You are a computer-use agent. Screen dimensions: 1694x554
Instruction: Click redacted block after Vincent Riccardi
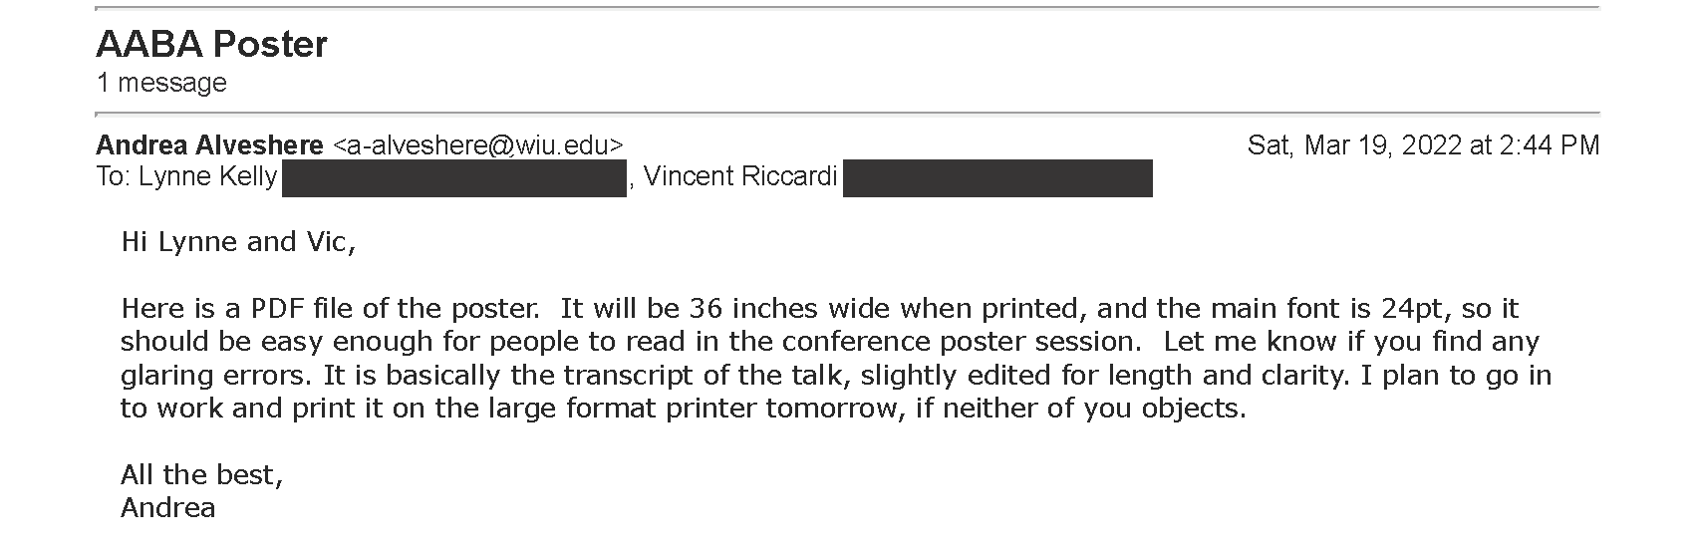tap(997, 178)
